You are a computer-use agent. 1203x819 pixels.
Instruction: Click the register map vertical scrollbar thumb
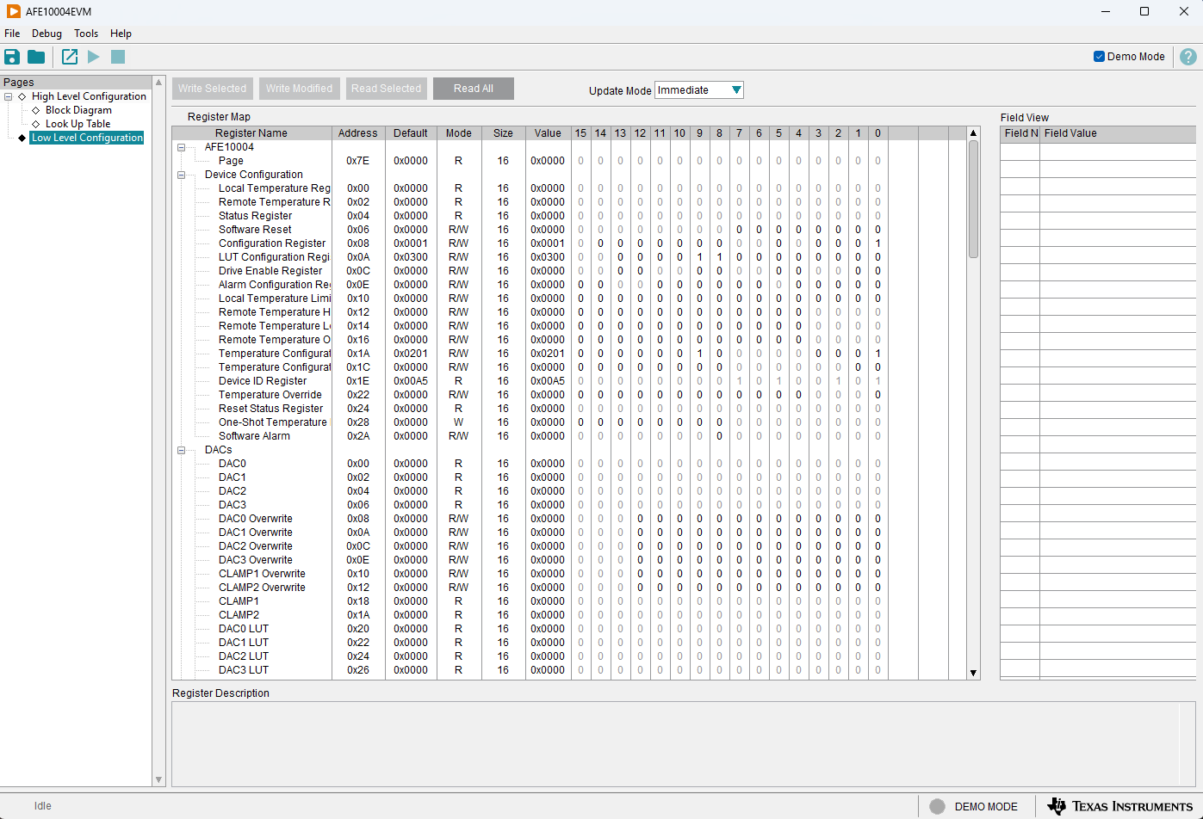(973, 198)
